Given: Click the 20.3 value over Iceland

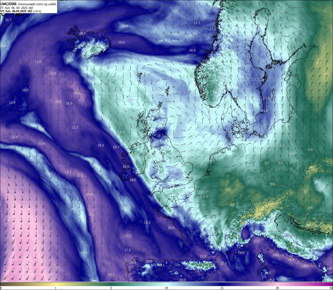Looking at the screenshot, I should 82,33.
